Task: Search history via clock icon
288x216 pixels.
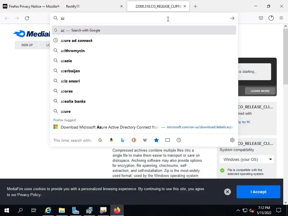Action: pos(179,140)
